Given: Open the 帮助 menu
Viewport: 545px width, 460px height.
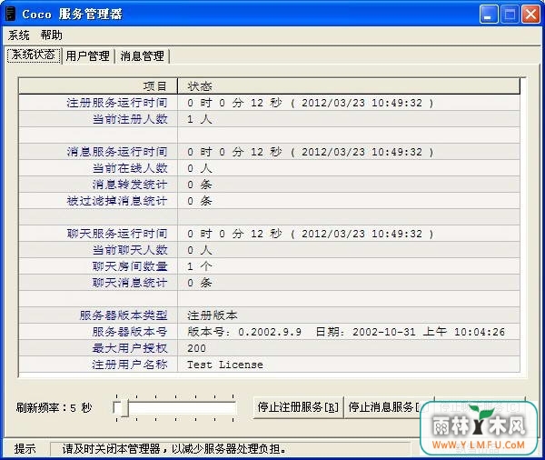Looking at the screenshot, I should coord(52,35).
